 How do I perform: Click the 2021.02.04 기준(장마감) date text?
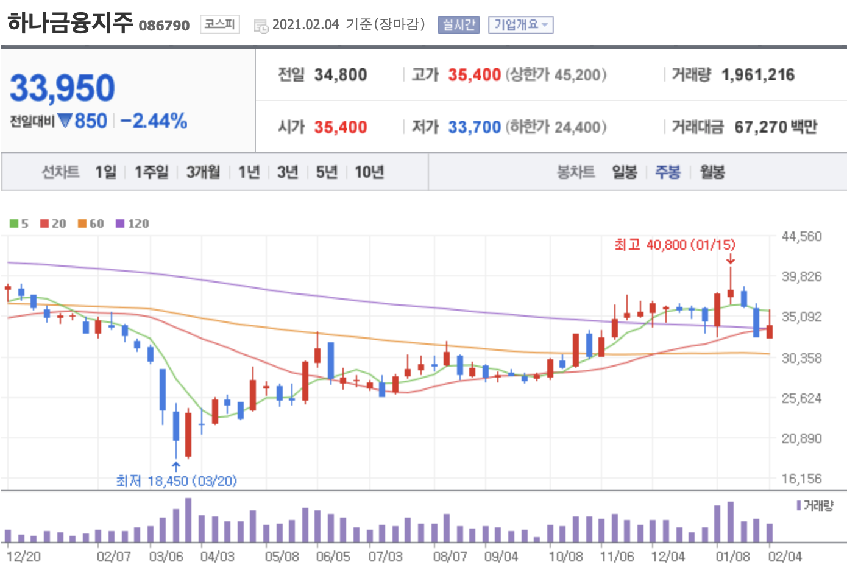click(349, 24)
